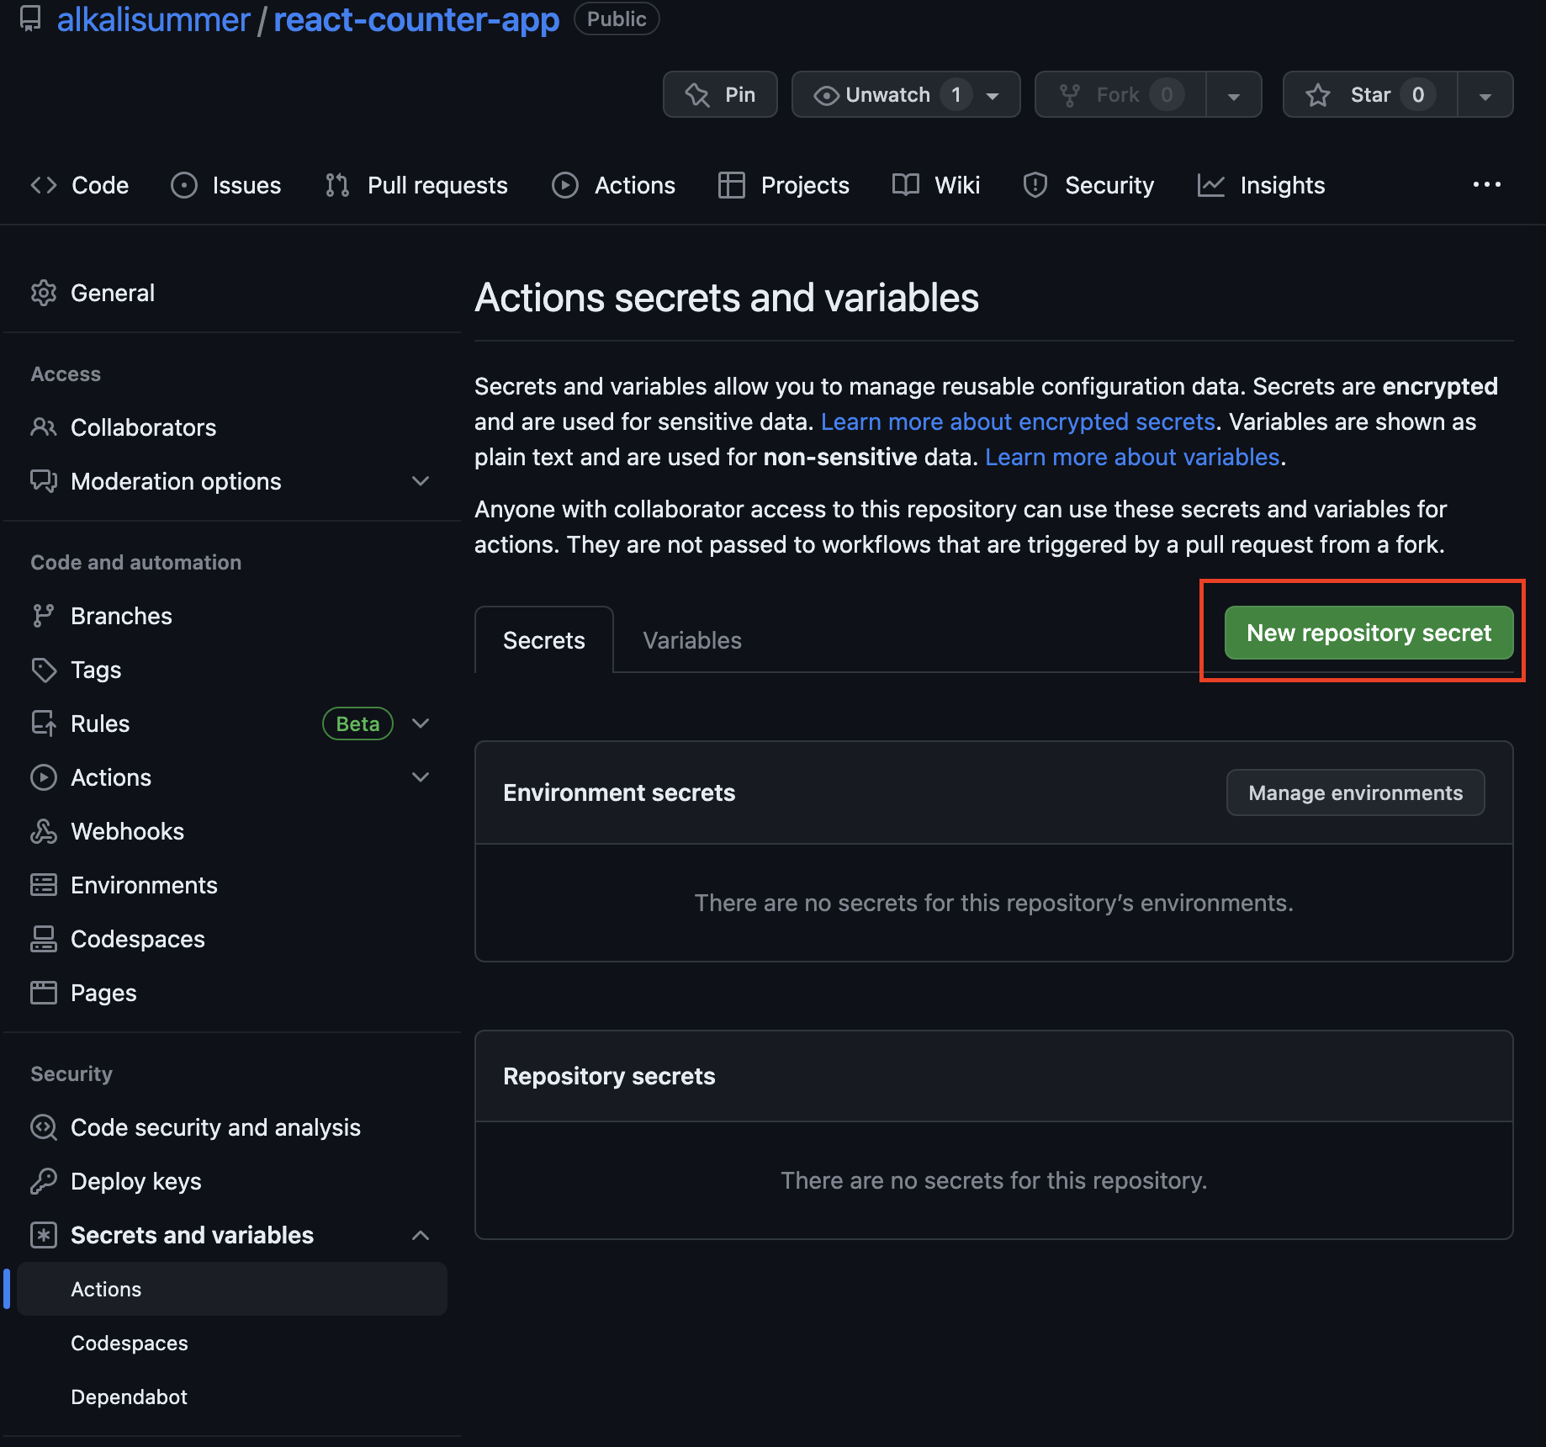Select Codespaces under Secrets and variables

(232, 1343)
